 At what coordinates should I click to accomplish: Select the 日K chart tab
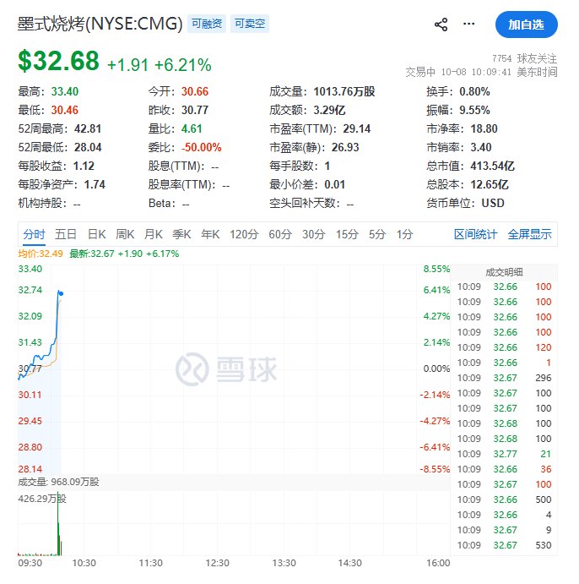[97, 234]
